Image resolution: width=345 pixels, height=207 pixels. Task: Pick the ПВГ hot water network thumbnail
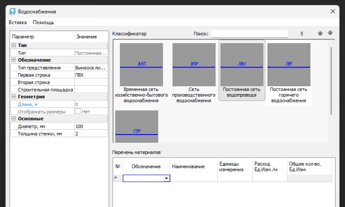[289, 65]
